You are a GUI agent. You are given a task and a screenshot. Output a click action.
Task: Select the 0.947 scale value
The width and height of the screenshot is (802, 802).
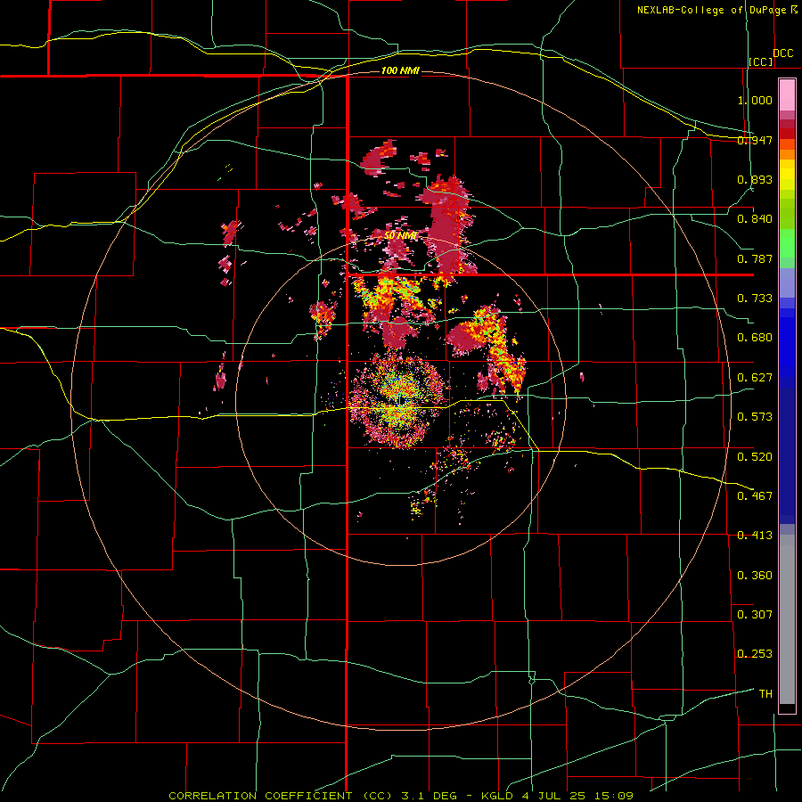tap(755, 140)
